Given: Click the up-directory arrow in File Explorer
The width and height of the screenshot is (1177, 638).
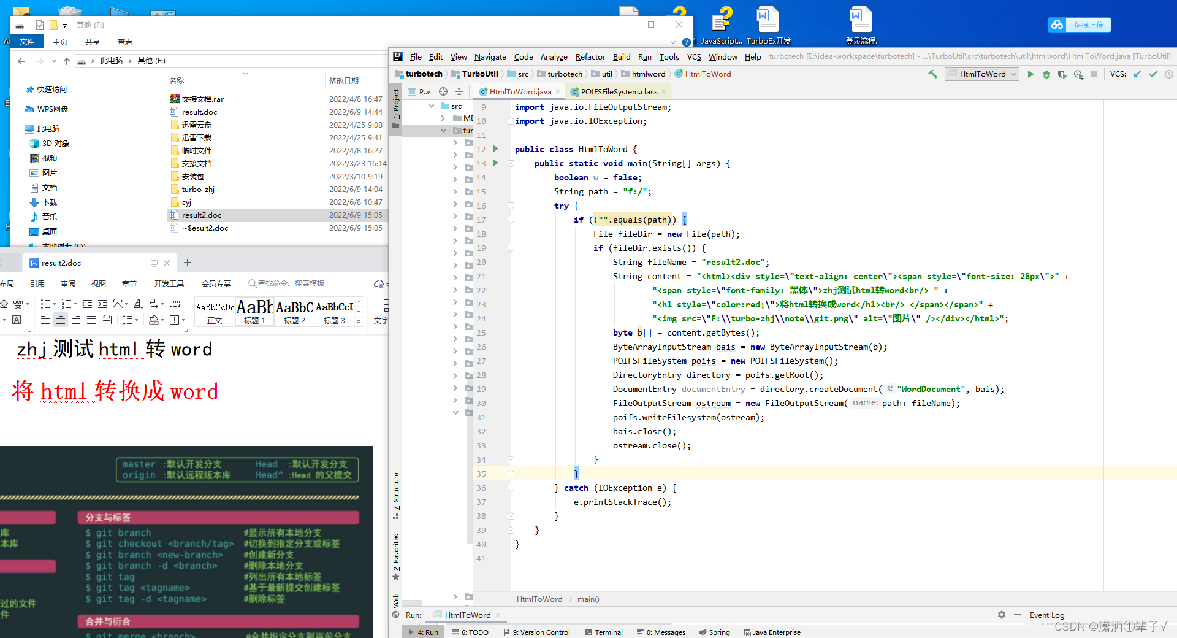Looking at the screenshot, I should point(67,61).
